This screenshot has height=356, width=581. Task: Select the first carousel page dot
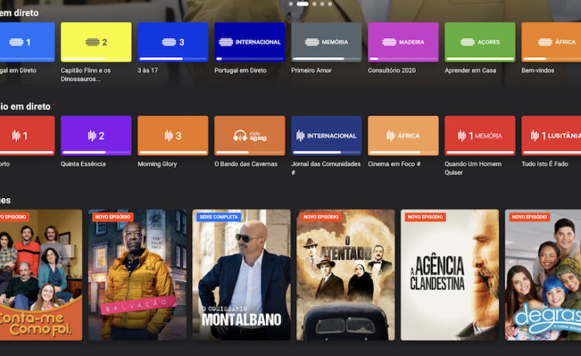pyautogui.click(x=290, y=4)
